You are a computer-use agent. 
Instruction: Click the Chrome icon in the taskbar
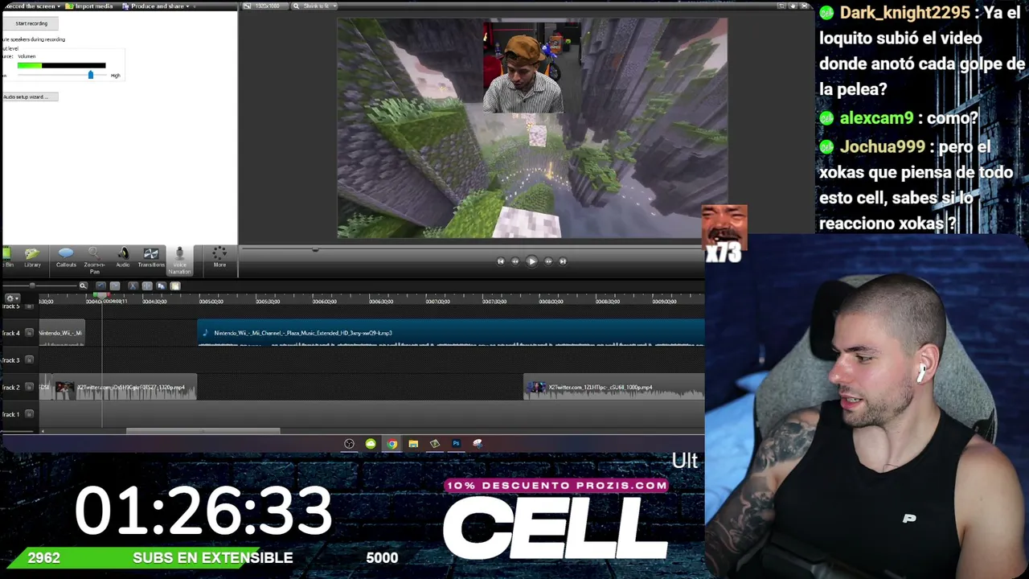[x=392, y=444]
